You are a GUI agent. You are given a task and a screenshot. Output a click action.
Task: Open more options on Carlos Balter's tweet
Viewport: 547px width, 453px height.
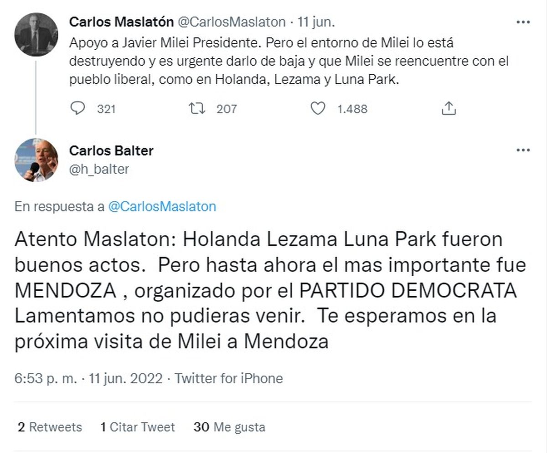tap(522, 150)
